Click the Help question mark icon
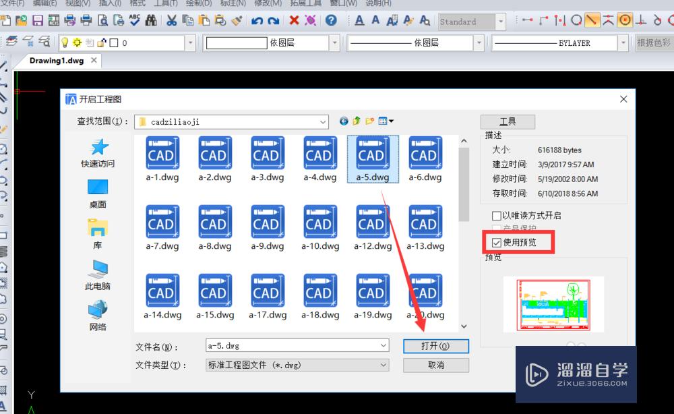 [331, 20]
